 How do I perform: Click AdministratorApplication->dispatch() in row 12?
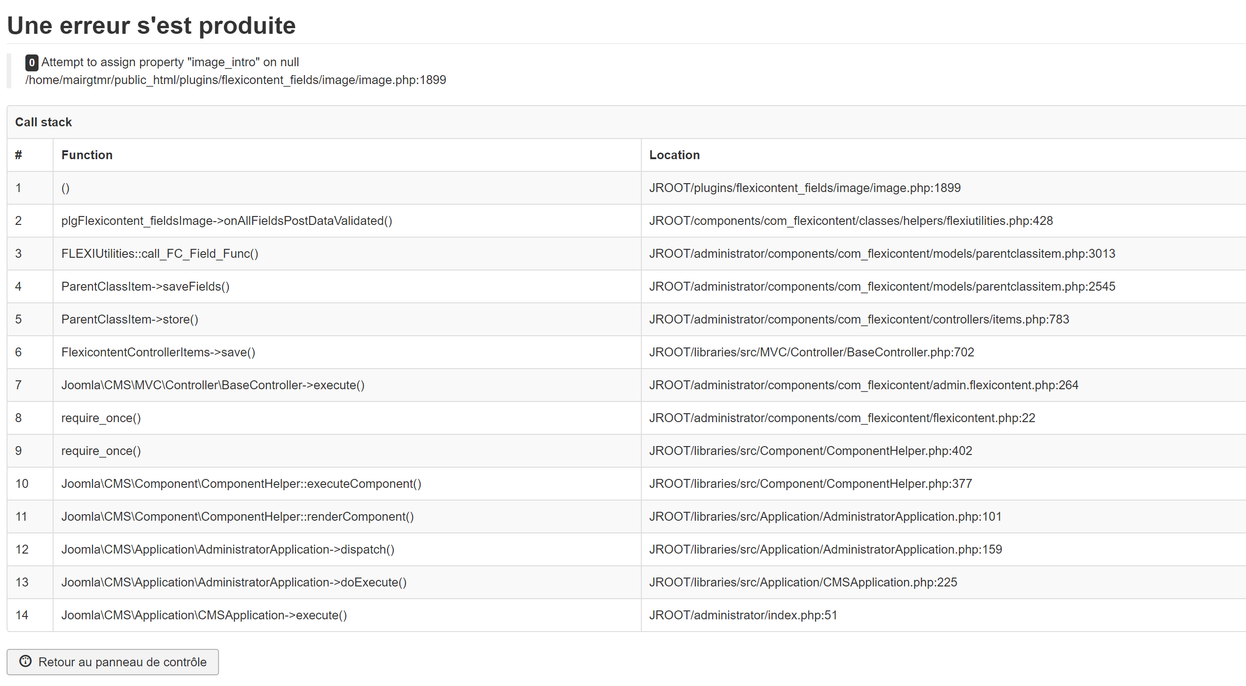click(x=228, y=549)
